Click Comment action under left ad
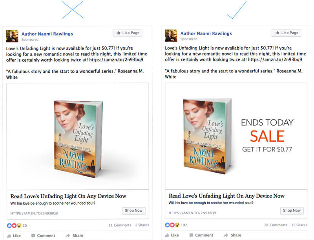 pos(43,236)
